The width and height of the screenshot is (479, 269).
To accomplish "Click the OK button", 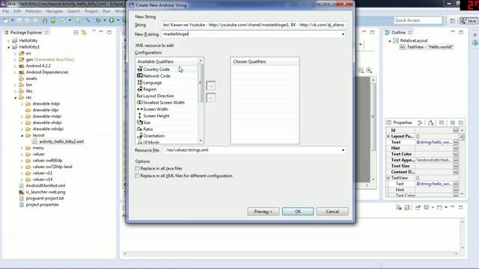I will [298, 211].
